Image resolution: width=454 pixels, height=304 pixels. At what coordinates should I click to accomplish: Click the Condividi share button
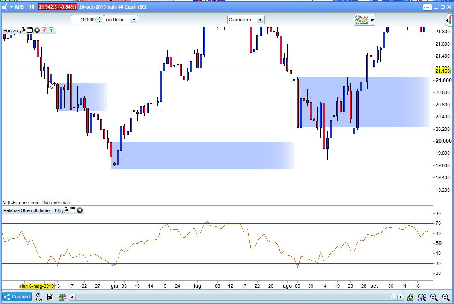(x=17, y=297)
